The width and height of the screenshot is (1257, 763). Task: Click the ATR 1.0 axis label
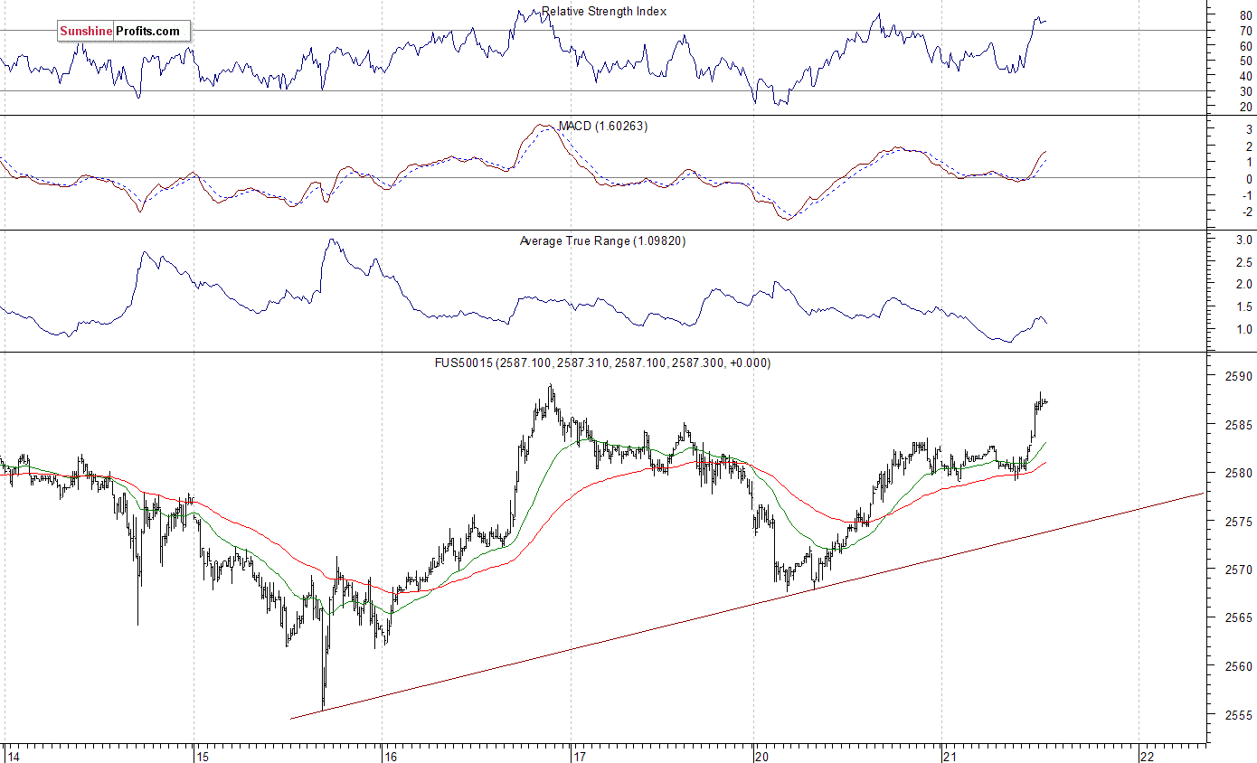click(x=1243, y=329)
